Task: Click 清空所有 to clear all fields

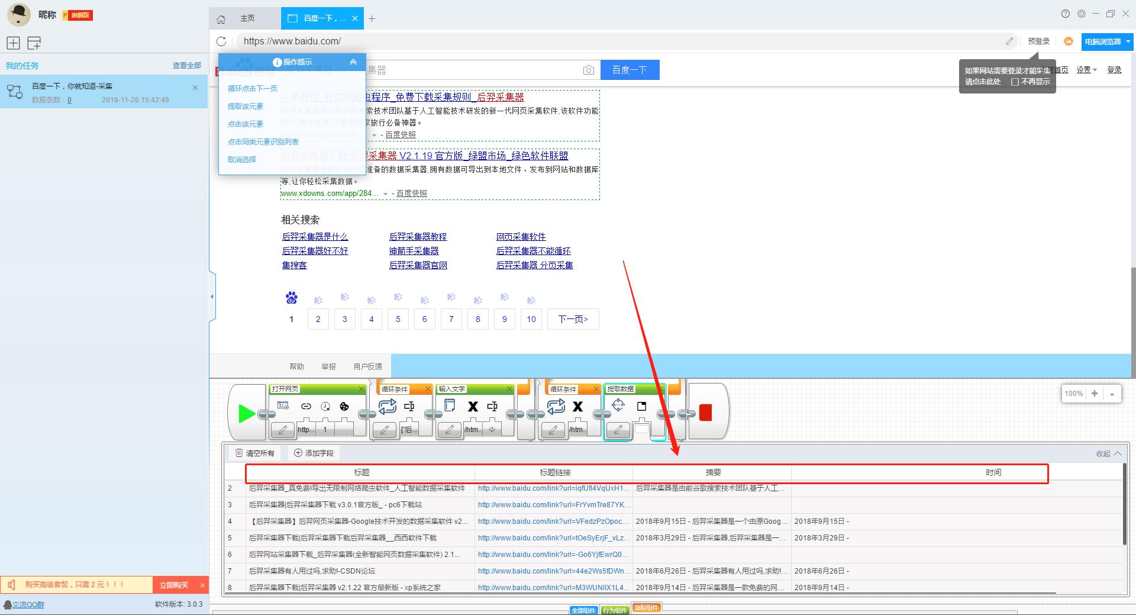Action: pyautogui.click(x=255, y=453)
